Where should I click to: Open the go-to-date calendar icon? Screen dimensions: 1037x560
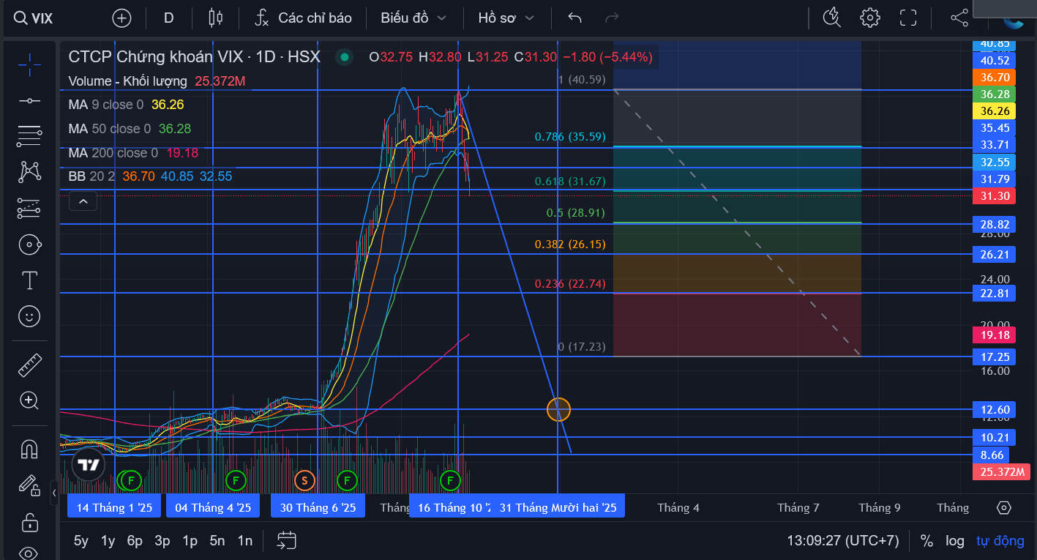tap(286, 541)
